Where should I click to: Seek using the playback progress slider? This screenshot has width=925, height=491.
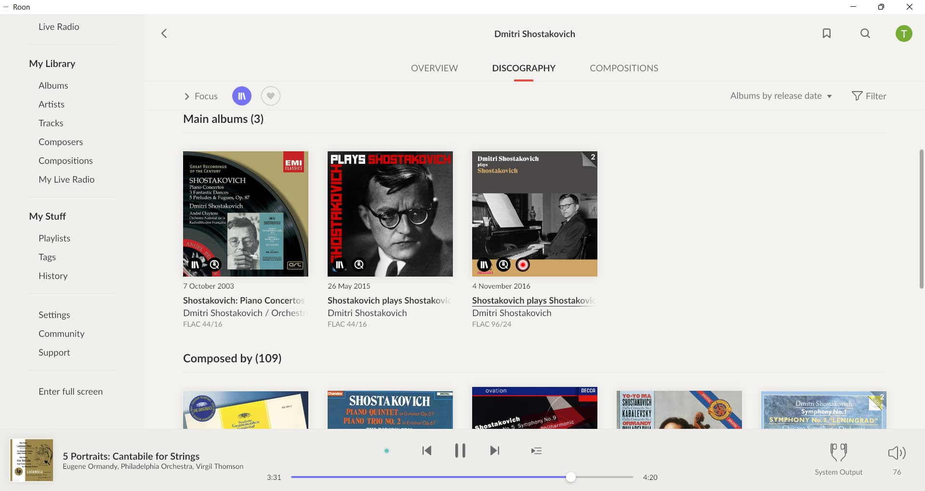[462, 477]
